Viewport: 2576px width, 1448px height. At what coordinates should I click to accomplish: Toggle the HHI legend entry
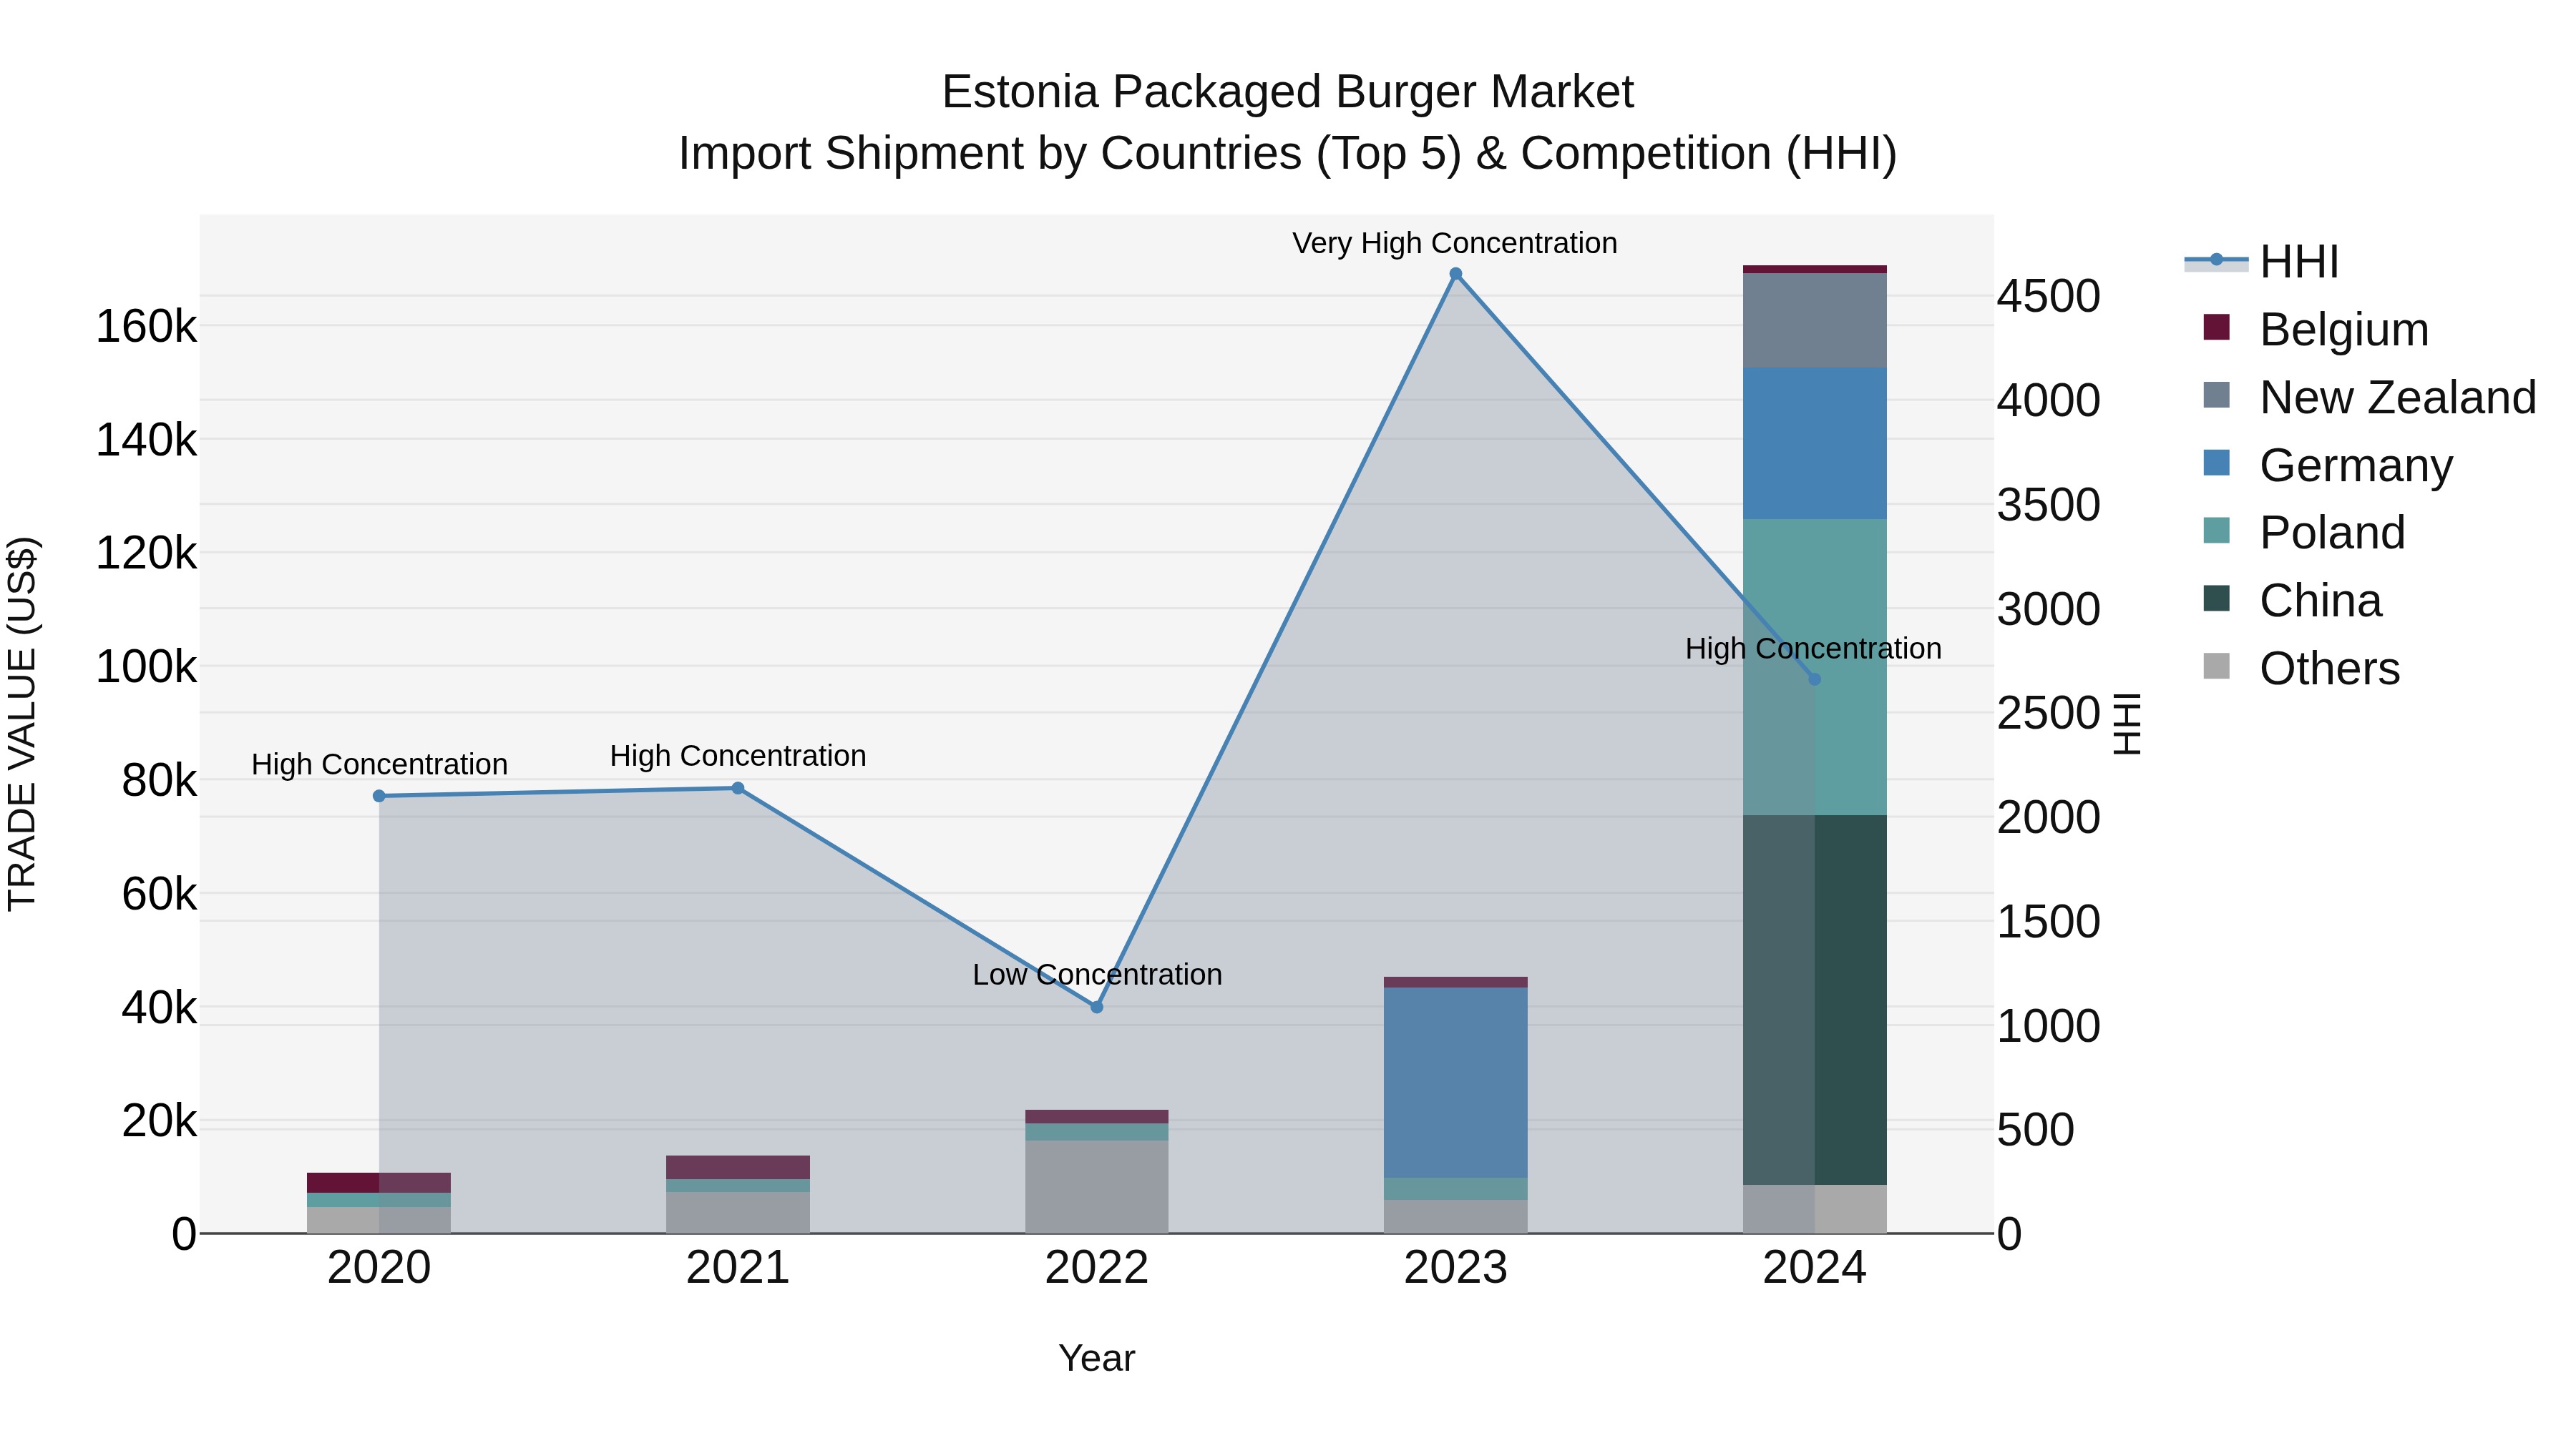(2262, 262)
